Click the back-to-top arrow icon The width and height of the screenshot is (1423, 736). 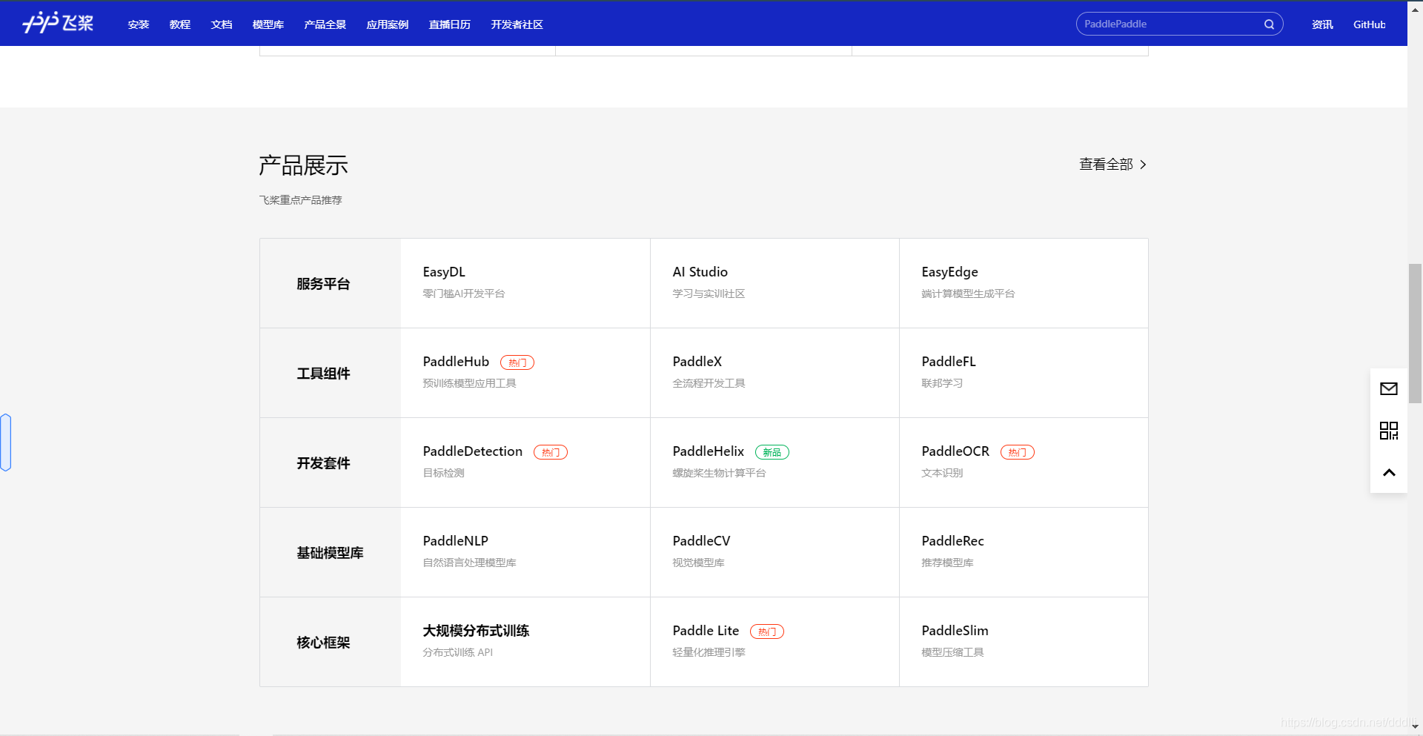[x=1389, y=472]
